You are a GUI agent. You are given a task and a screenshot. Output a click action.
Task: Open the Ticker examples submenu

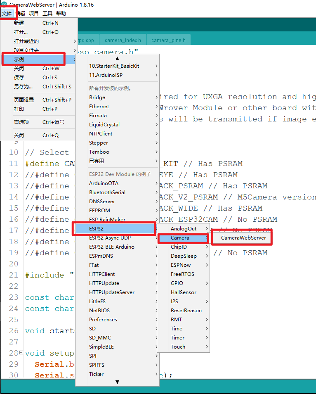click(117, 374)
